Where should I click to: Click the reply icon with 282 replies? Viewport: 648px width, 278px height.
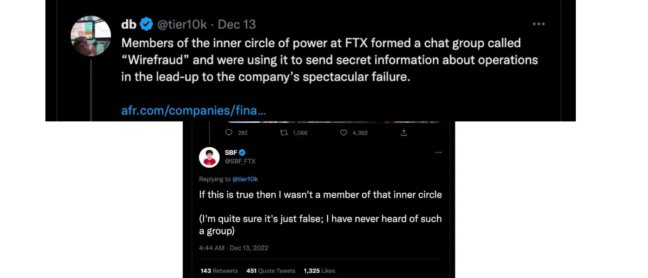[x=229, y=133]
